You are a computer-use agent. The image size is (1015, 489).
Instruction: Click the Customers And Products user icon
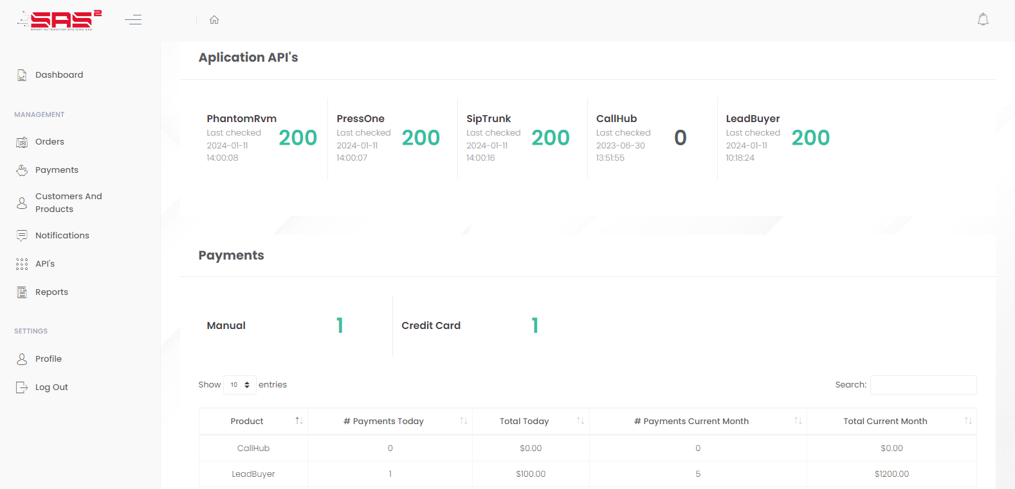[x=22, y=203]
